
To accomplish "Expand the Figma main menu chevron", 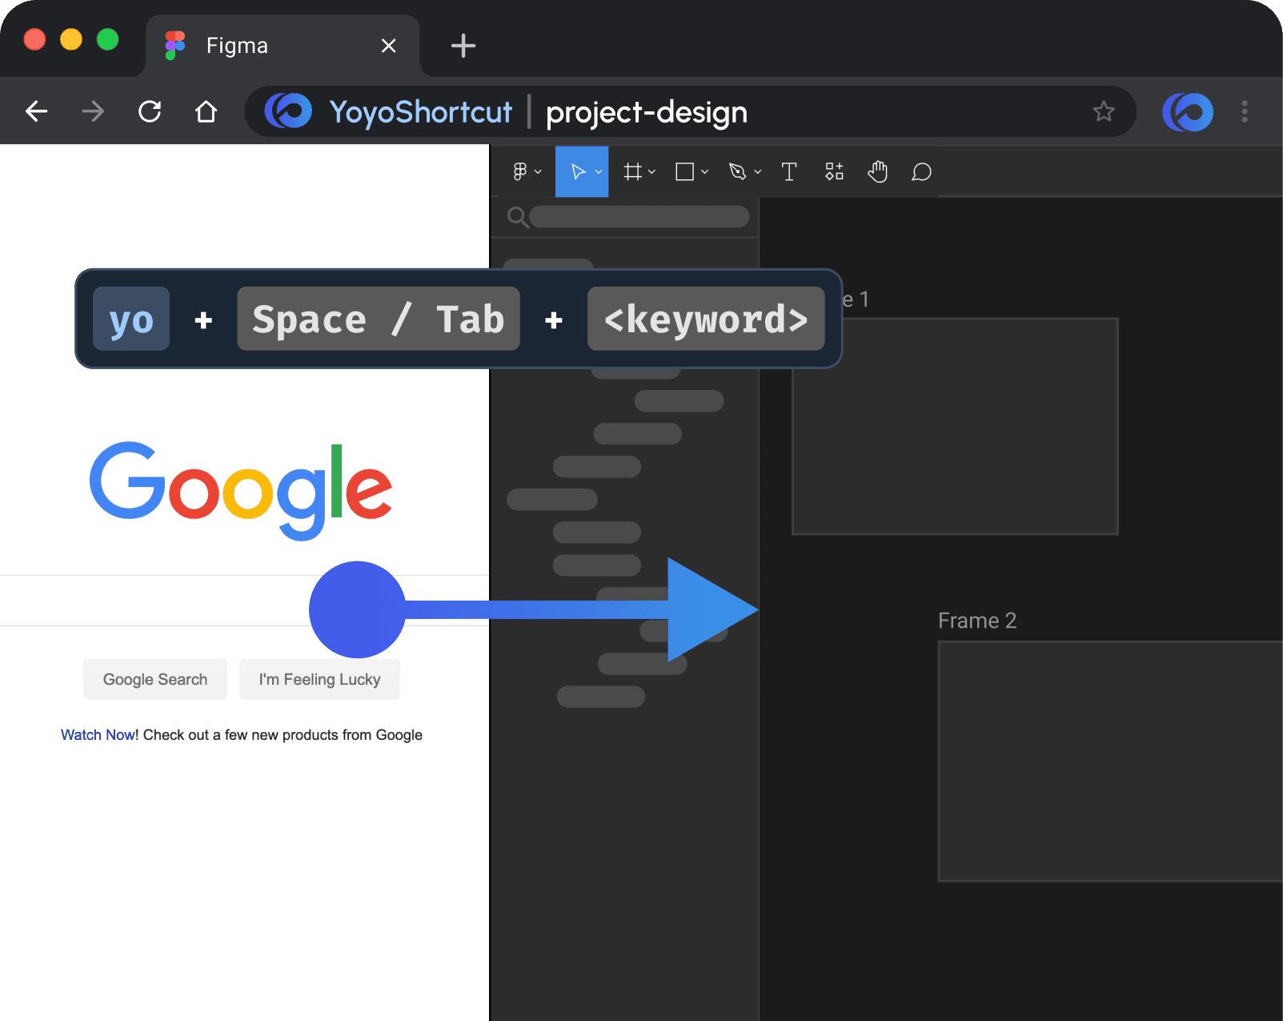I will (539, 171).
